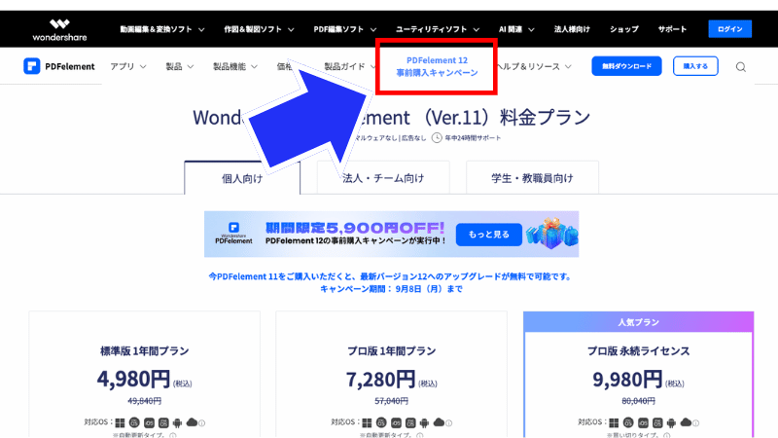
Task: Click Windows icon in プロ版 永続ライセンス
Action: [614, 423]
